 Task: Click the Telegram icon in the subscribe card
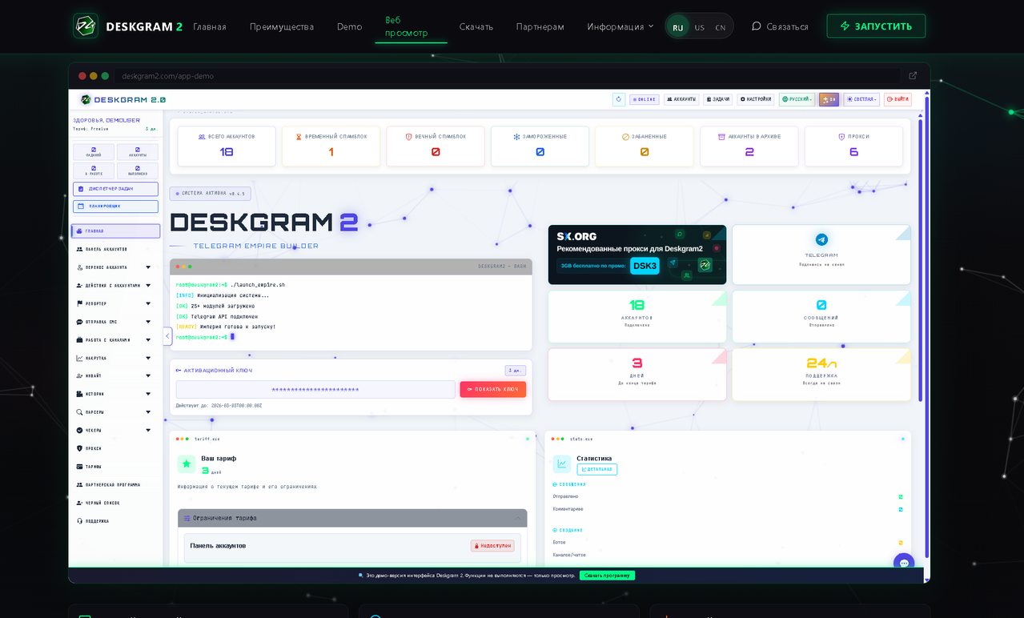(x=821, y=239)
